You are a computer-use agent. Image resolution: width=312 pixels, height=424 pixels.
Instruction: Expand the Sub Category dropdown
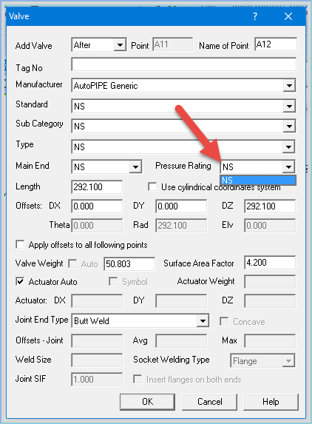click(x=289, y=127)
